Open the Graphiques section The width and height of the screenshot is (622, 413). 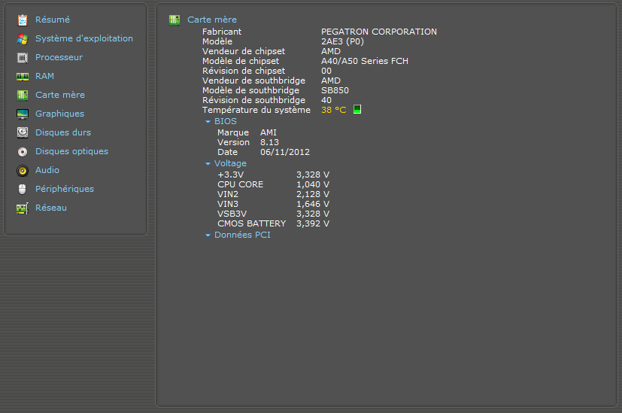[x=60, y=114]
